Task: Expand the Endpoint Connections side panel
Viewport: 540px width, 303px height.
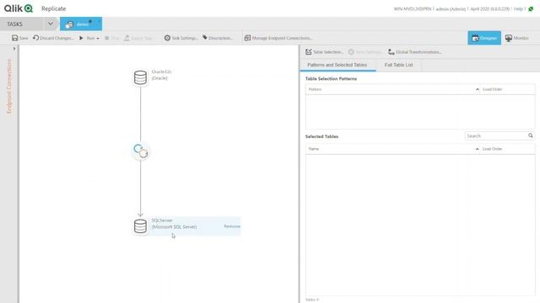Action: (14, 49)
